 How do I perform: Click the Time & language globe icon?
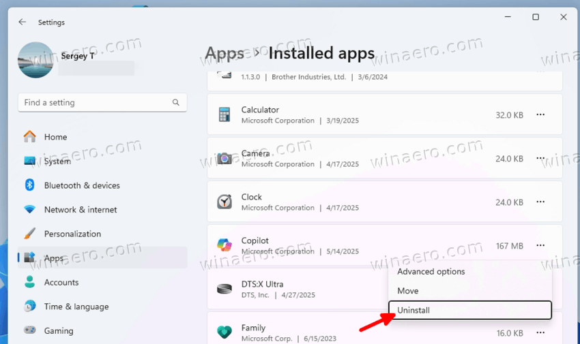29,306
